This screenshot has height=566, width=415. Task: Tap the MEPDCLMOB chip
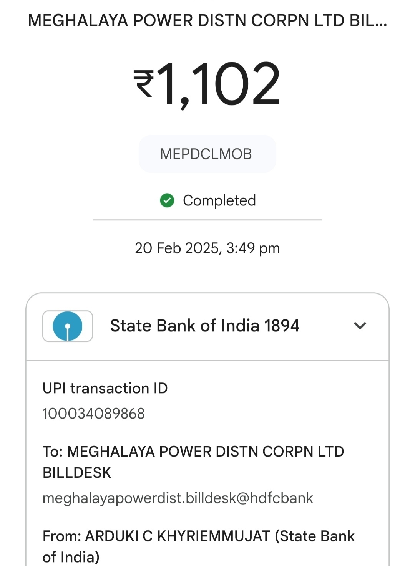pos(207,154)
